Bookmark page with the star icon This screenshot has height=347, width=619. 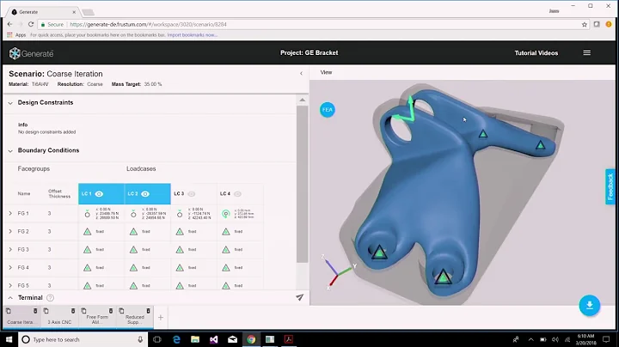point(585,24)
